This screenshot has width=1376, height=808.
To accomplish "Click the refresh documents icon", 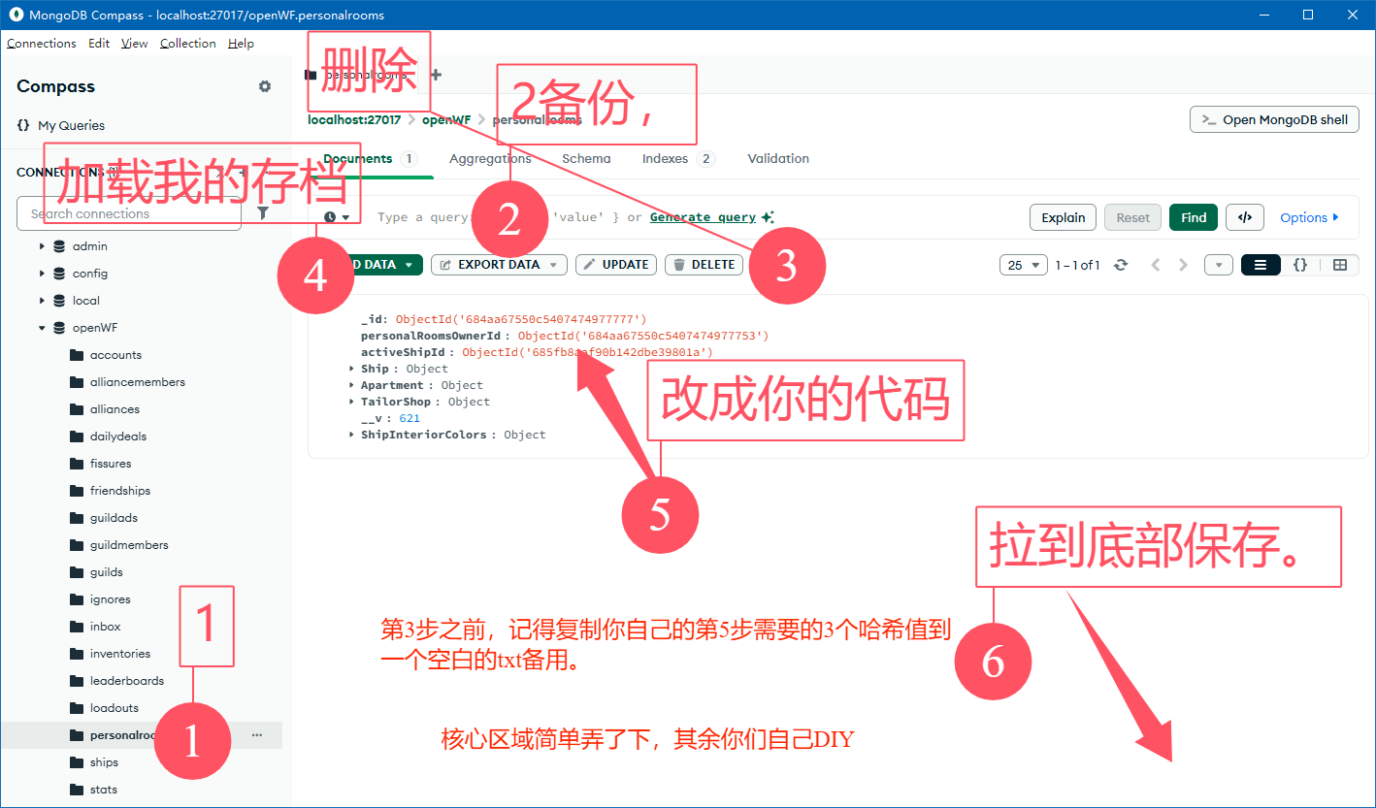I will tap(1121, 265).
